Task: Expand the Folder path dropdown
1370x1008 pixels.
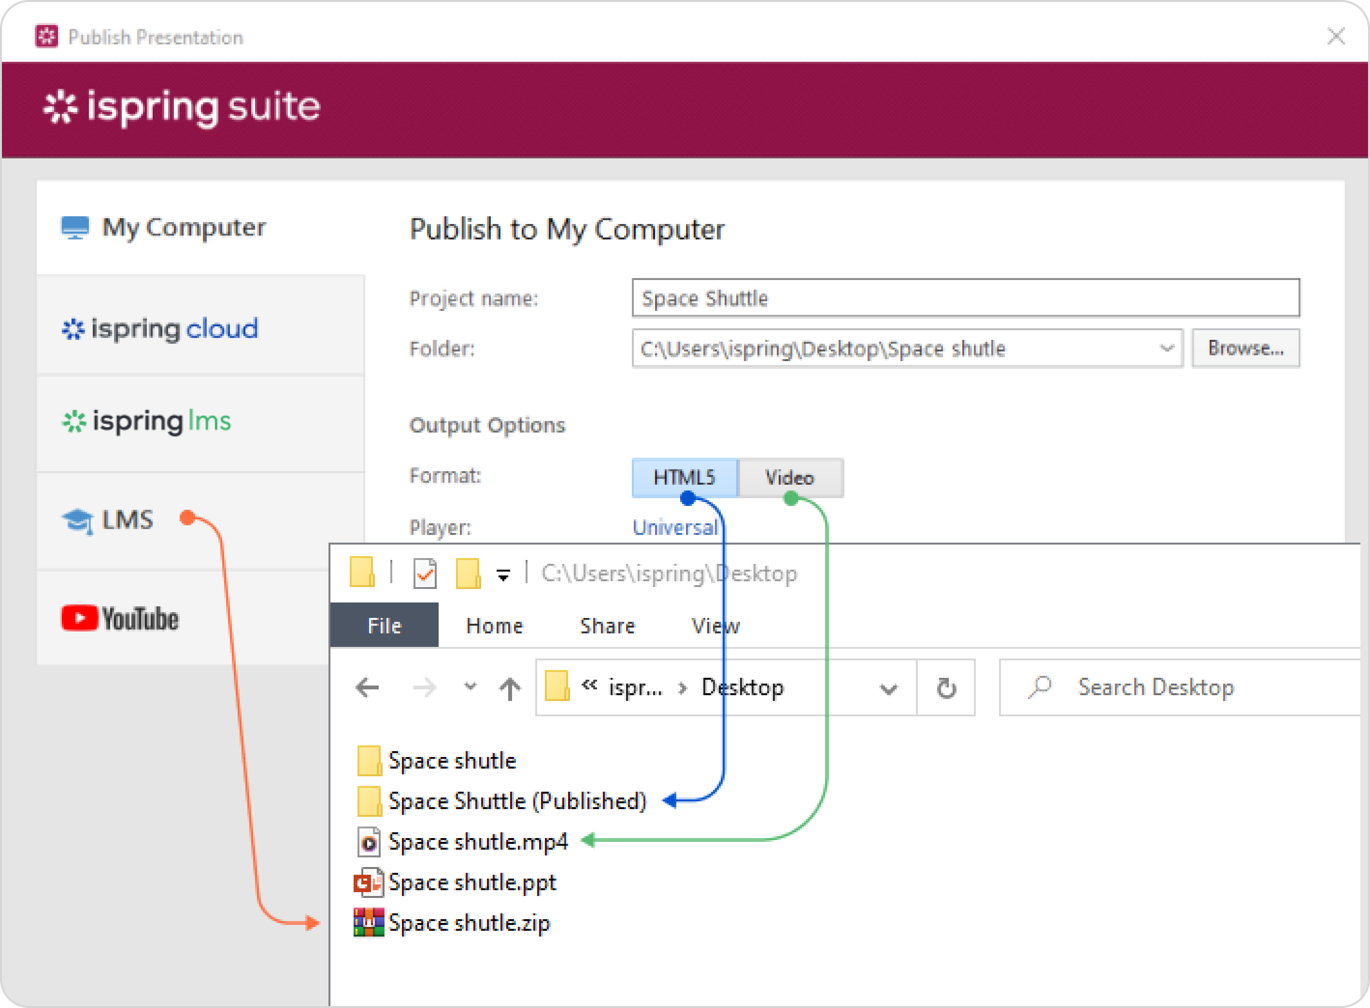Action: pyautogui.click(x=1166, y=349)
